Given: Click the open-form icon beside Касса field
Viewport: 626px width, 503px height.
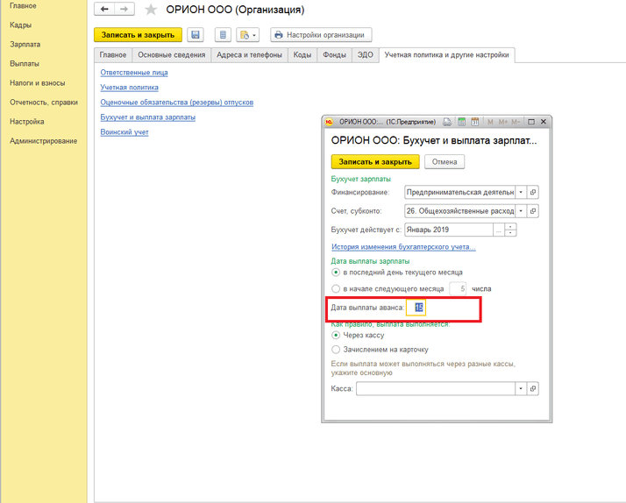Looking at the screenshot, I should tap(533, 388).
